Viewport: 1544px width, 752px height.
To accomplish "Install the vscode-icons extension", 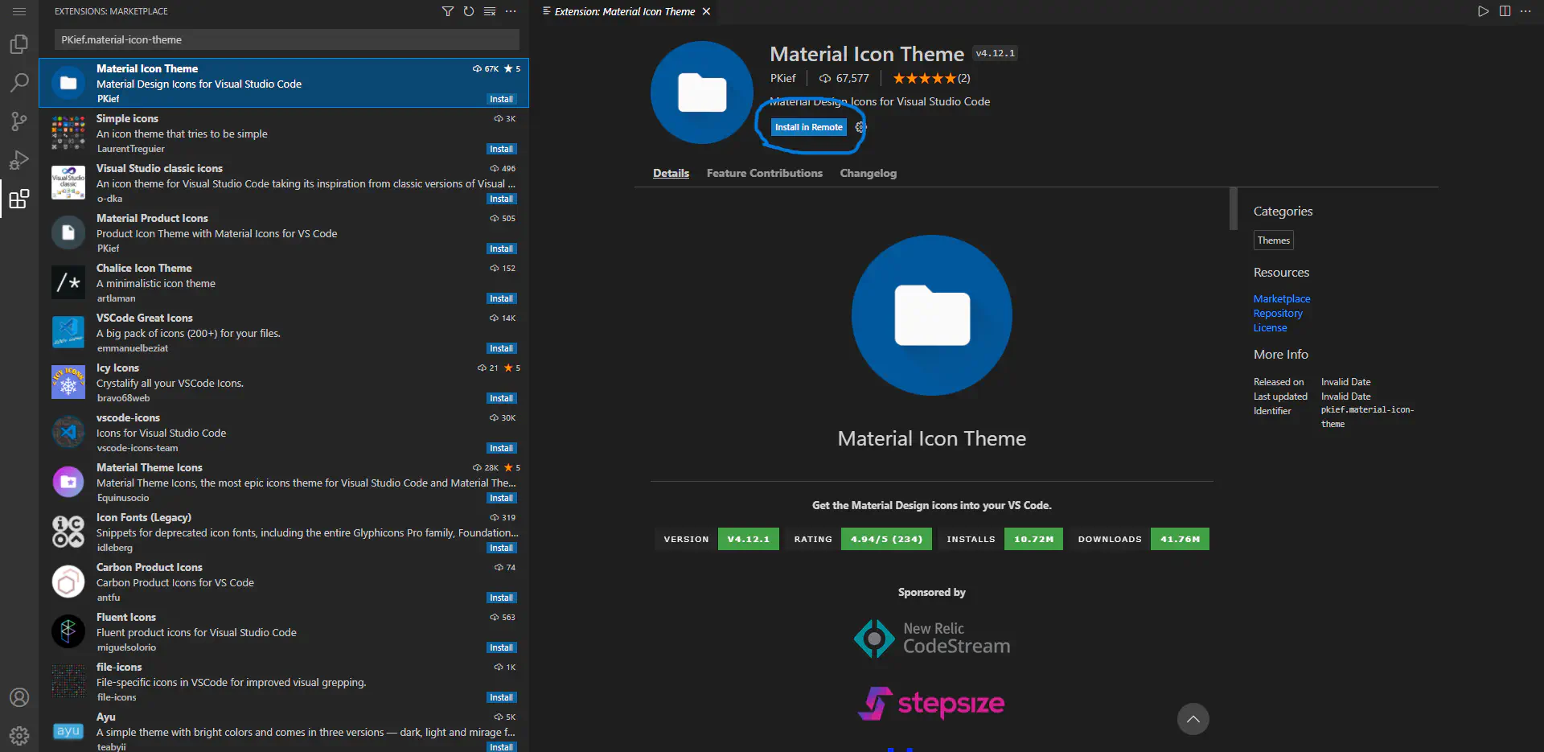I will (501, 448).
